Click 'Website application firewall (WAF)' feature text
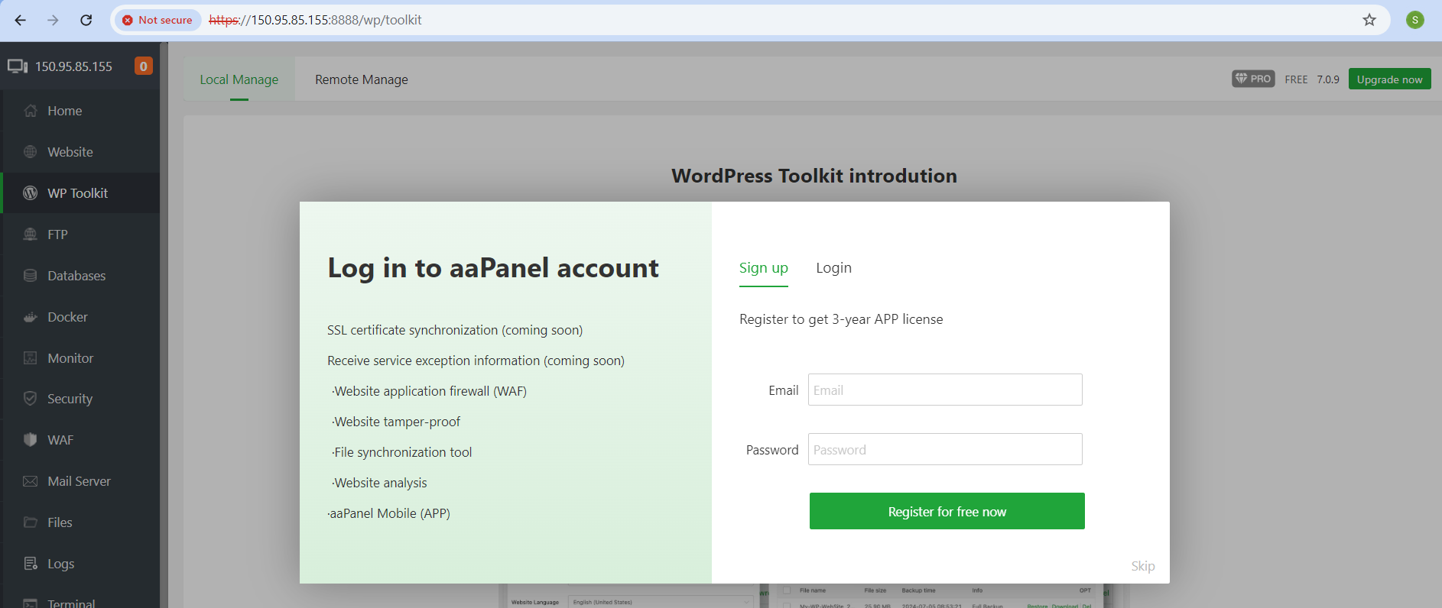Screen dimensions: 1442x608 (x=430, y=391)
